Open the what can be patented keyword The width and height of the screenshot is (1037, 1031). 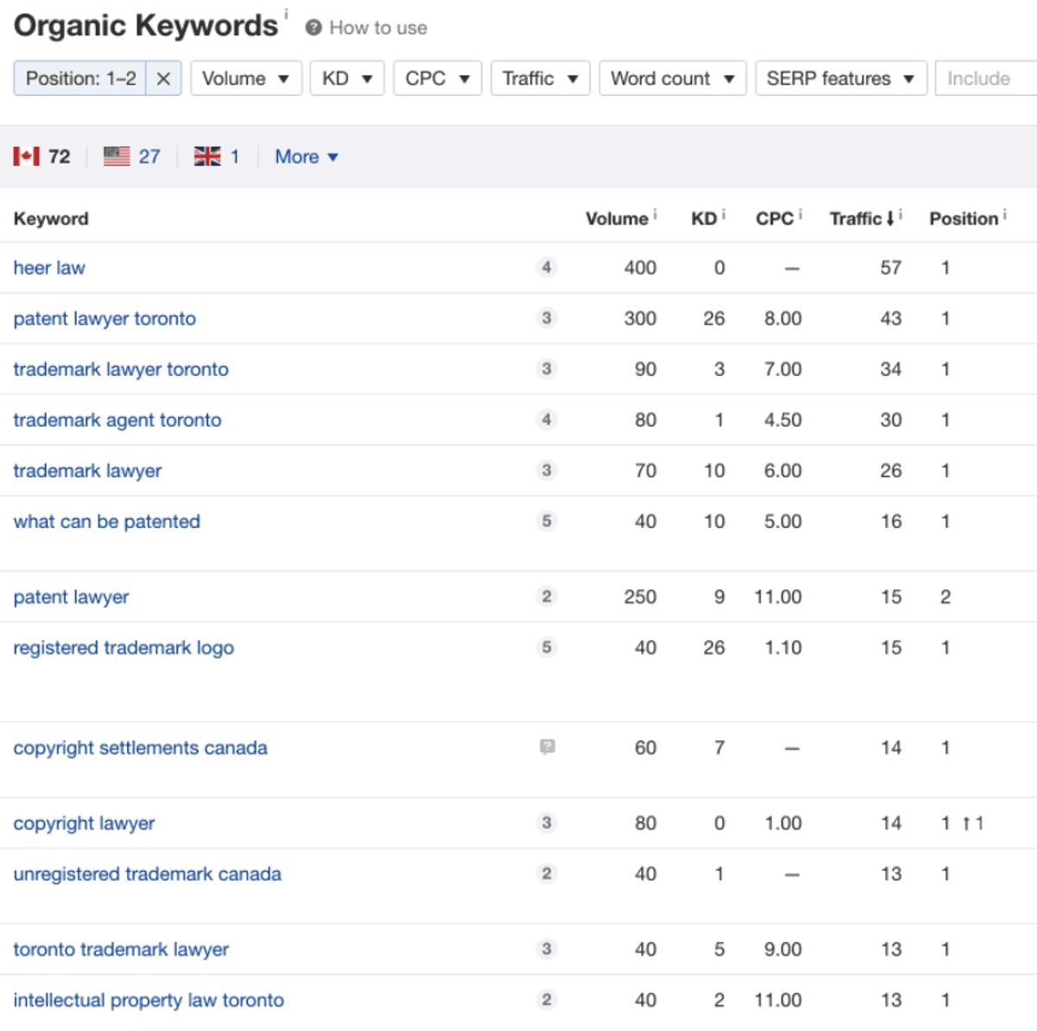coord(107,522)
